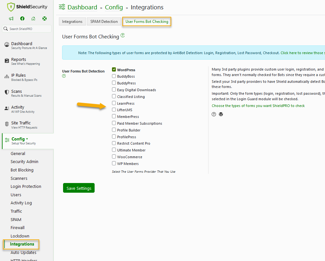Image resolution: width=325 pixels, height=261 pixels.
Task: Open the Facebook page icon
Action: 22,18
